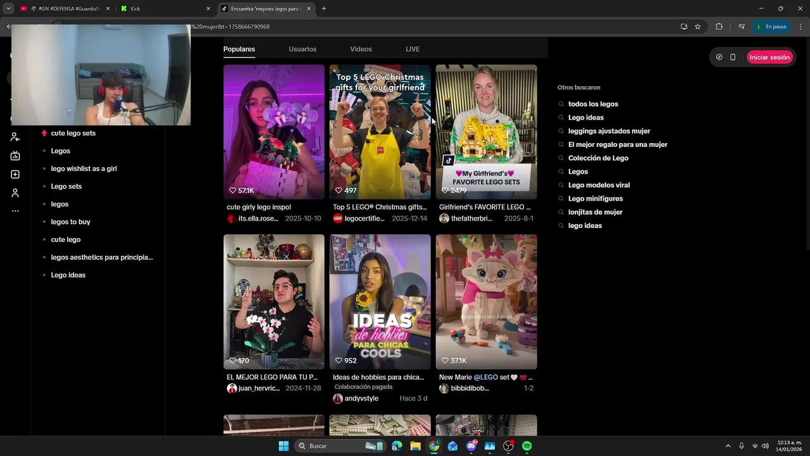Open the Girlfriend's FAVORITE LEGO sets video
The image size is (810, 456).
pos(487,132)
